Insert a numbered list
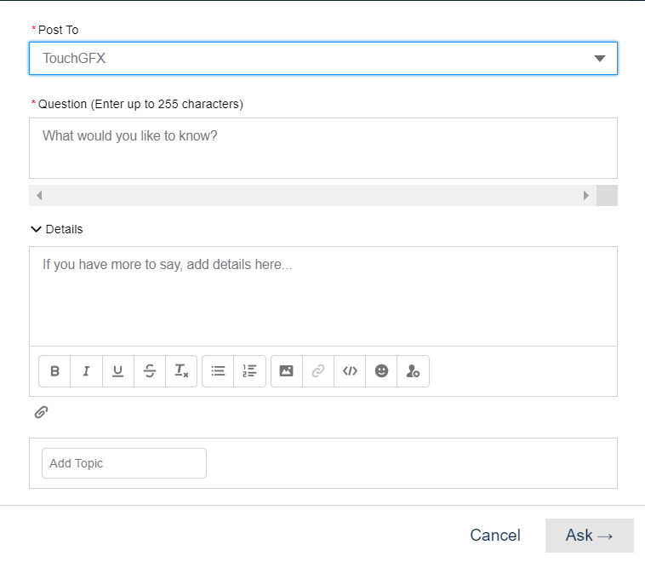 coord(249,371)
